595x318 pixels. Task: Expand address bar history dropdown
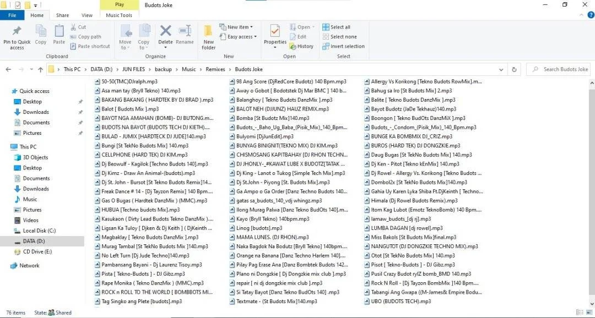coord(501,69)
